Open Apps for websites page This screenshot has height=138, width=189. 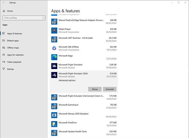24,55
